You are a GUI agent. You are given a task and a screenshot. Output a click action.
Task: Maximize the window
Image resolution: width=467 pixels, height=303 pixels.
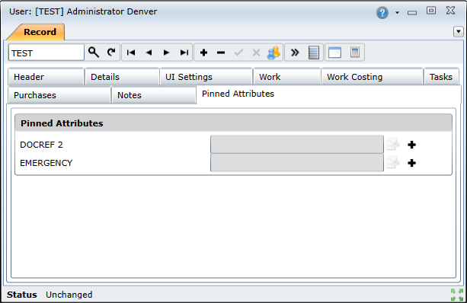[431, 11]
